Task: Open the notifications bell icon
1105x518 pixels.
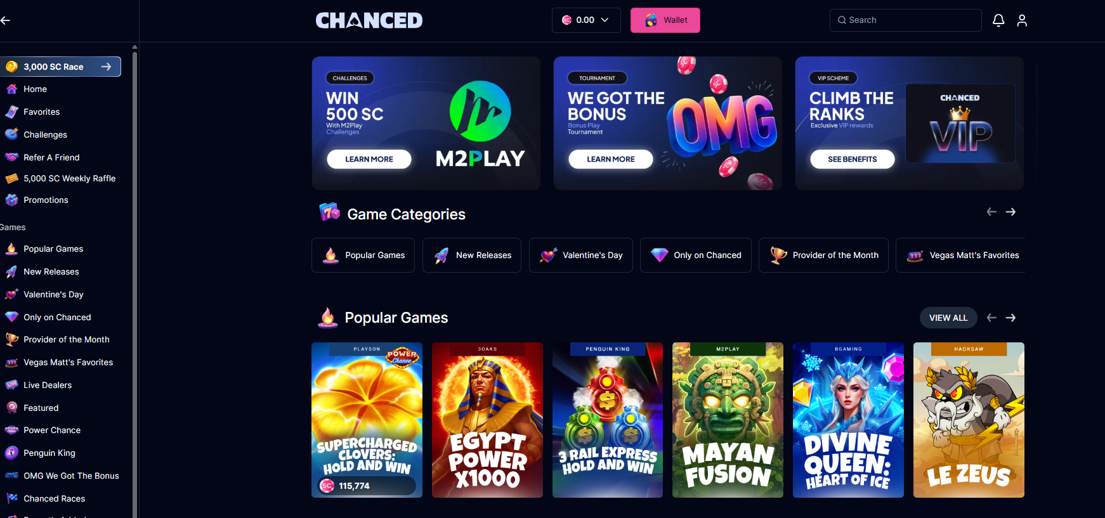Action: [x=998, y=20]
